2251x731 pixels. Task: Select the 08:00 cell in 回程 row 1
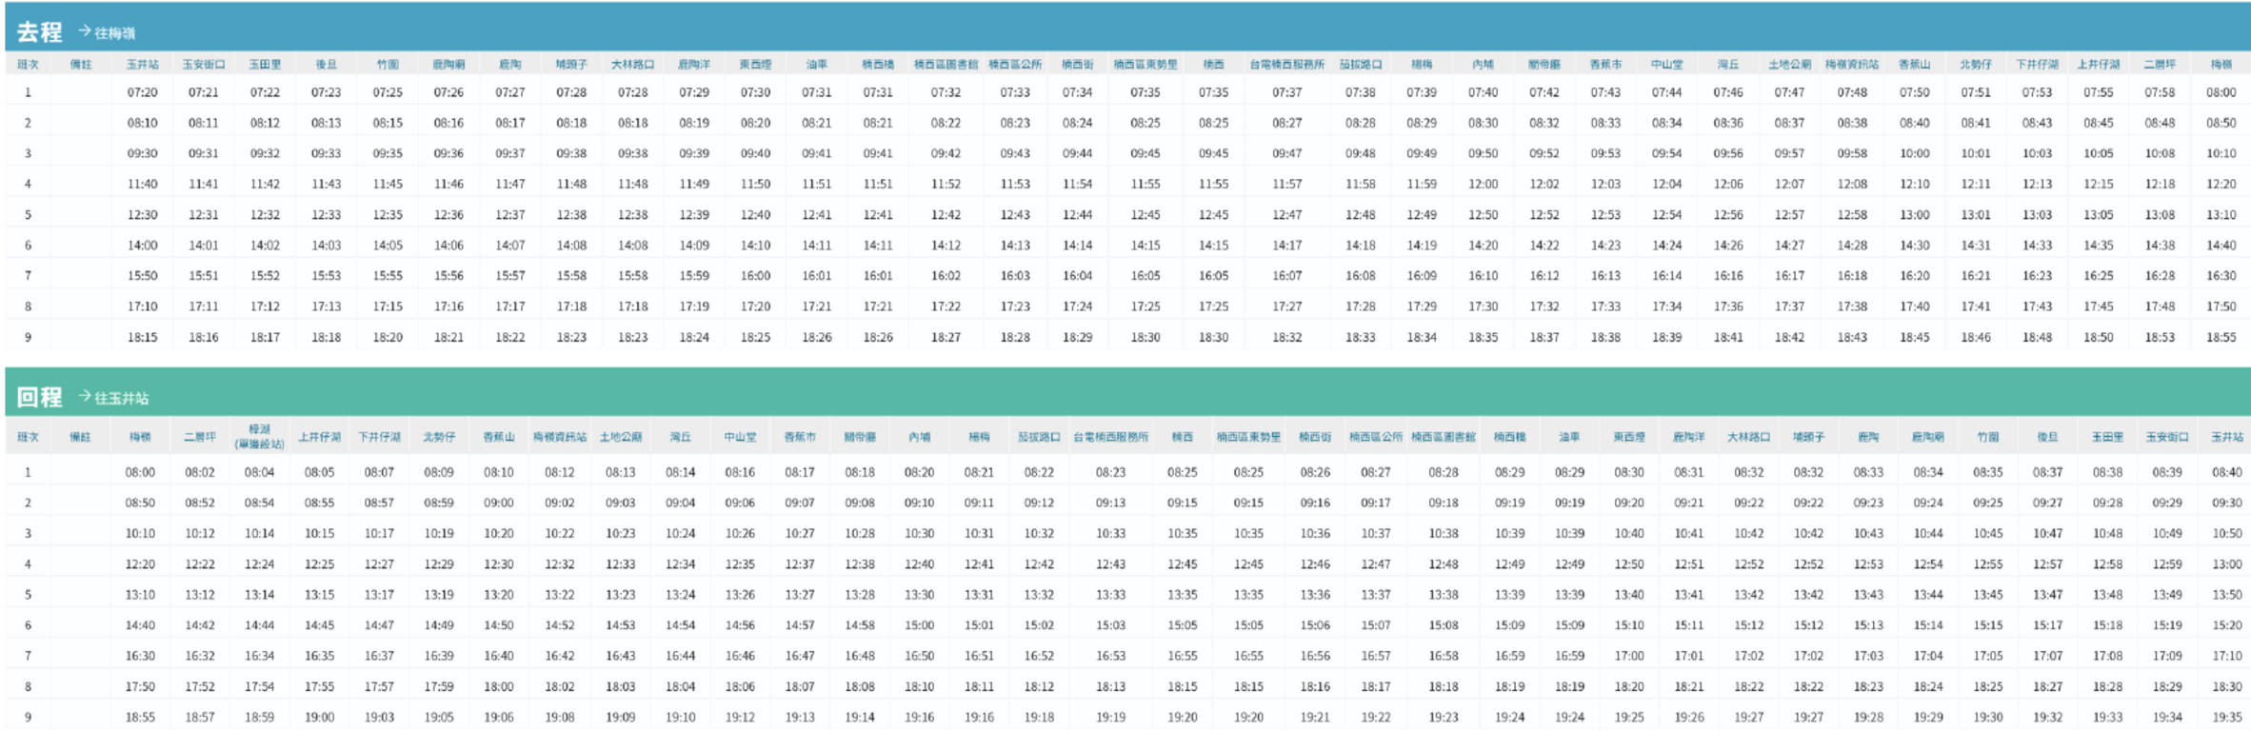coord(140,472)
